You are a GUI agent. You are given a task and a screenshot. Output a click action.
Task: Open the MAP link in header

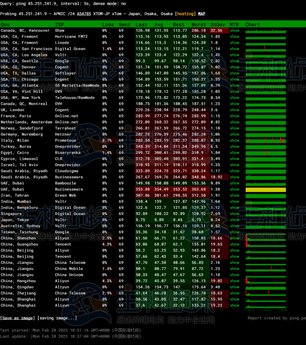pyautogui.click(x=201, y=14)
